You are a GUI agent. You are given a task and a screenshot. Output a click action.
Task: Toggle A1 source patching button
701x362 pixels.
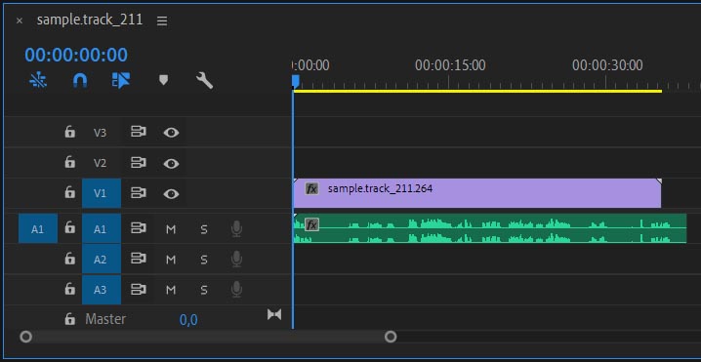[38, 229]
